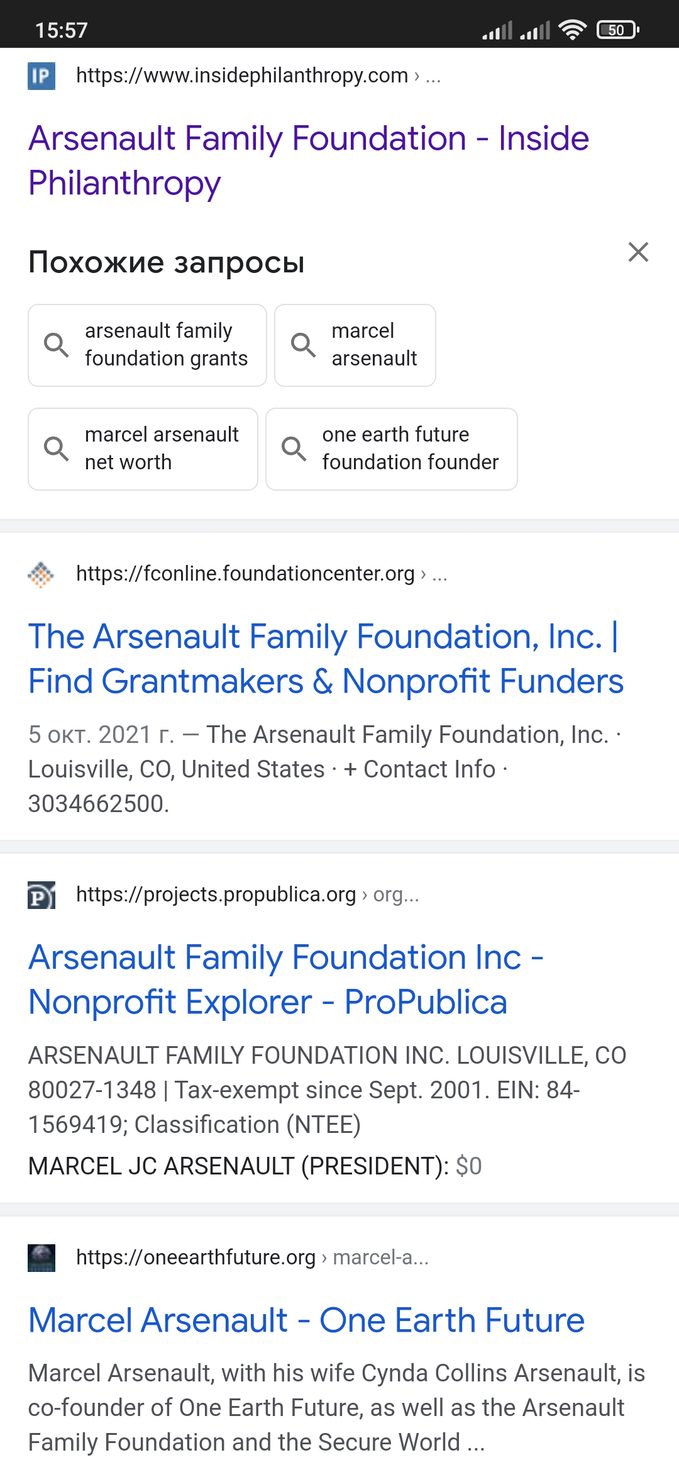Tap the ProPublica favicon icon
The height and width of the screenshot is (1472, 679).
click(41, 895)
